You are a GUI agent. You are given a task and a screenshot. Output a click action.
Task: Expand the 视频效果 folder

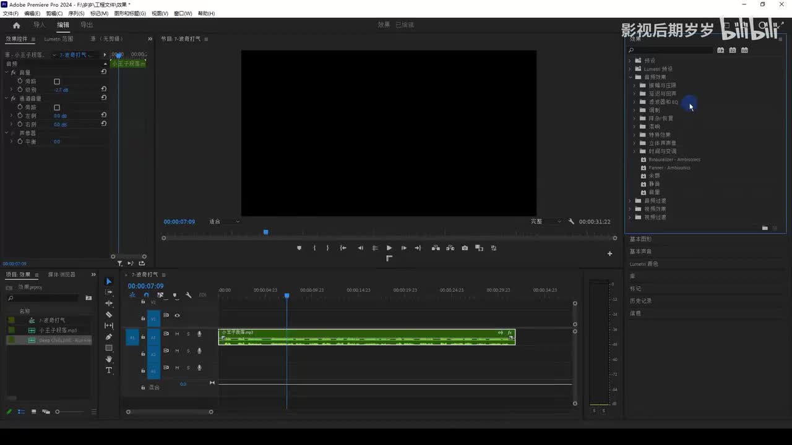[x=630, y=209]
